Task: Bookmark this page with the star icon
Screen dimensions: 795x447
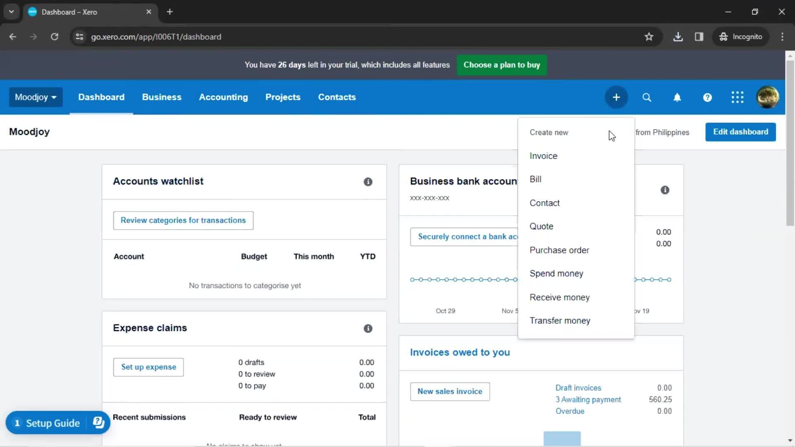Action: click(x=648, y=37)
